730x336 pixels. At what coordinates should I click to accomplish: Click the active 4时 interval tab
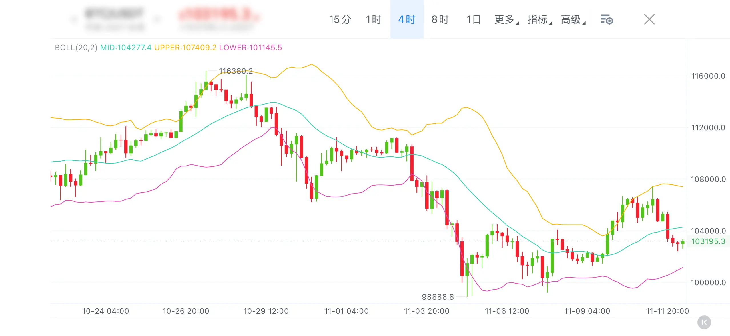tap(407, 19)
